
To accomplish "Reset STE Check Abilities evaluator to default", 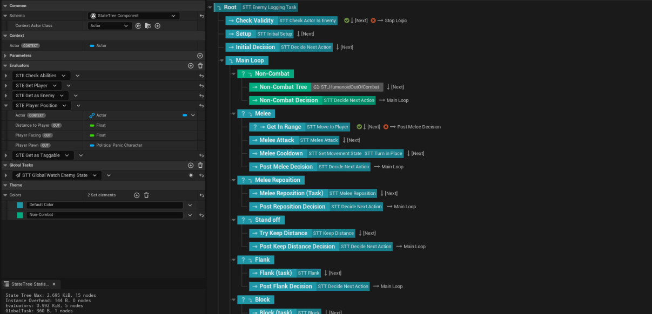I will (201, 76).
